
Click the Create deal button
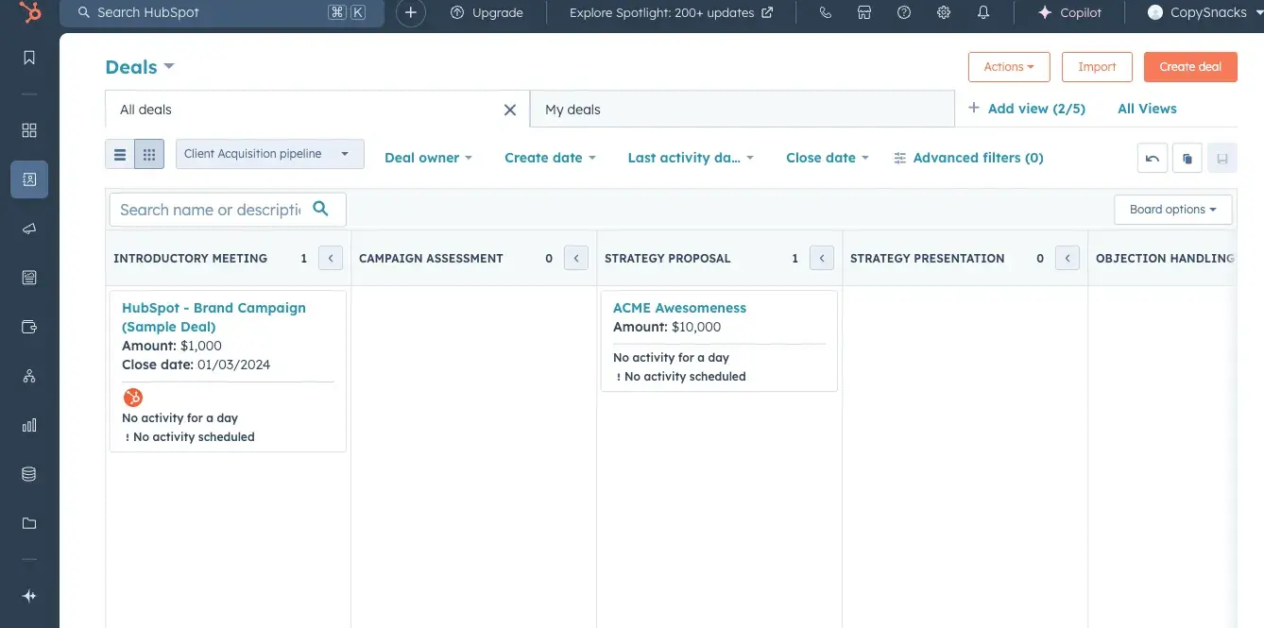pyautogui.click(x=1190, y=67)
